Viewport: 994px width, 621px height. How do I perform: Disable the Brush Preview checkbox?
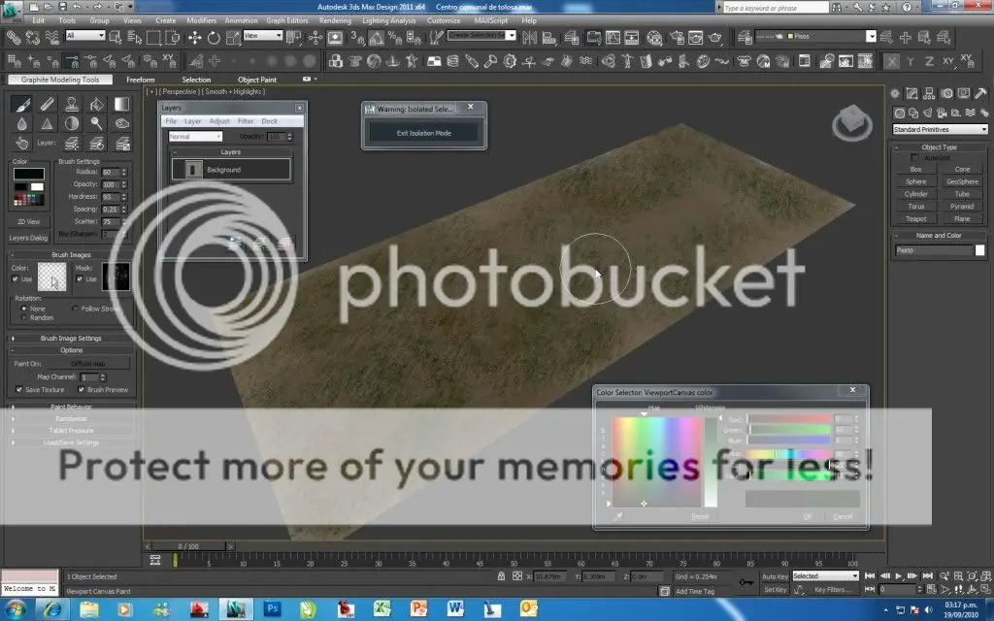(x=82, y=390)
